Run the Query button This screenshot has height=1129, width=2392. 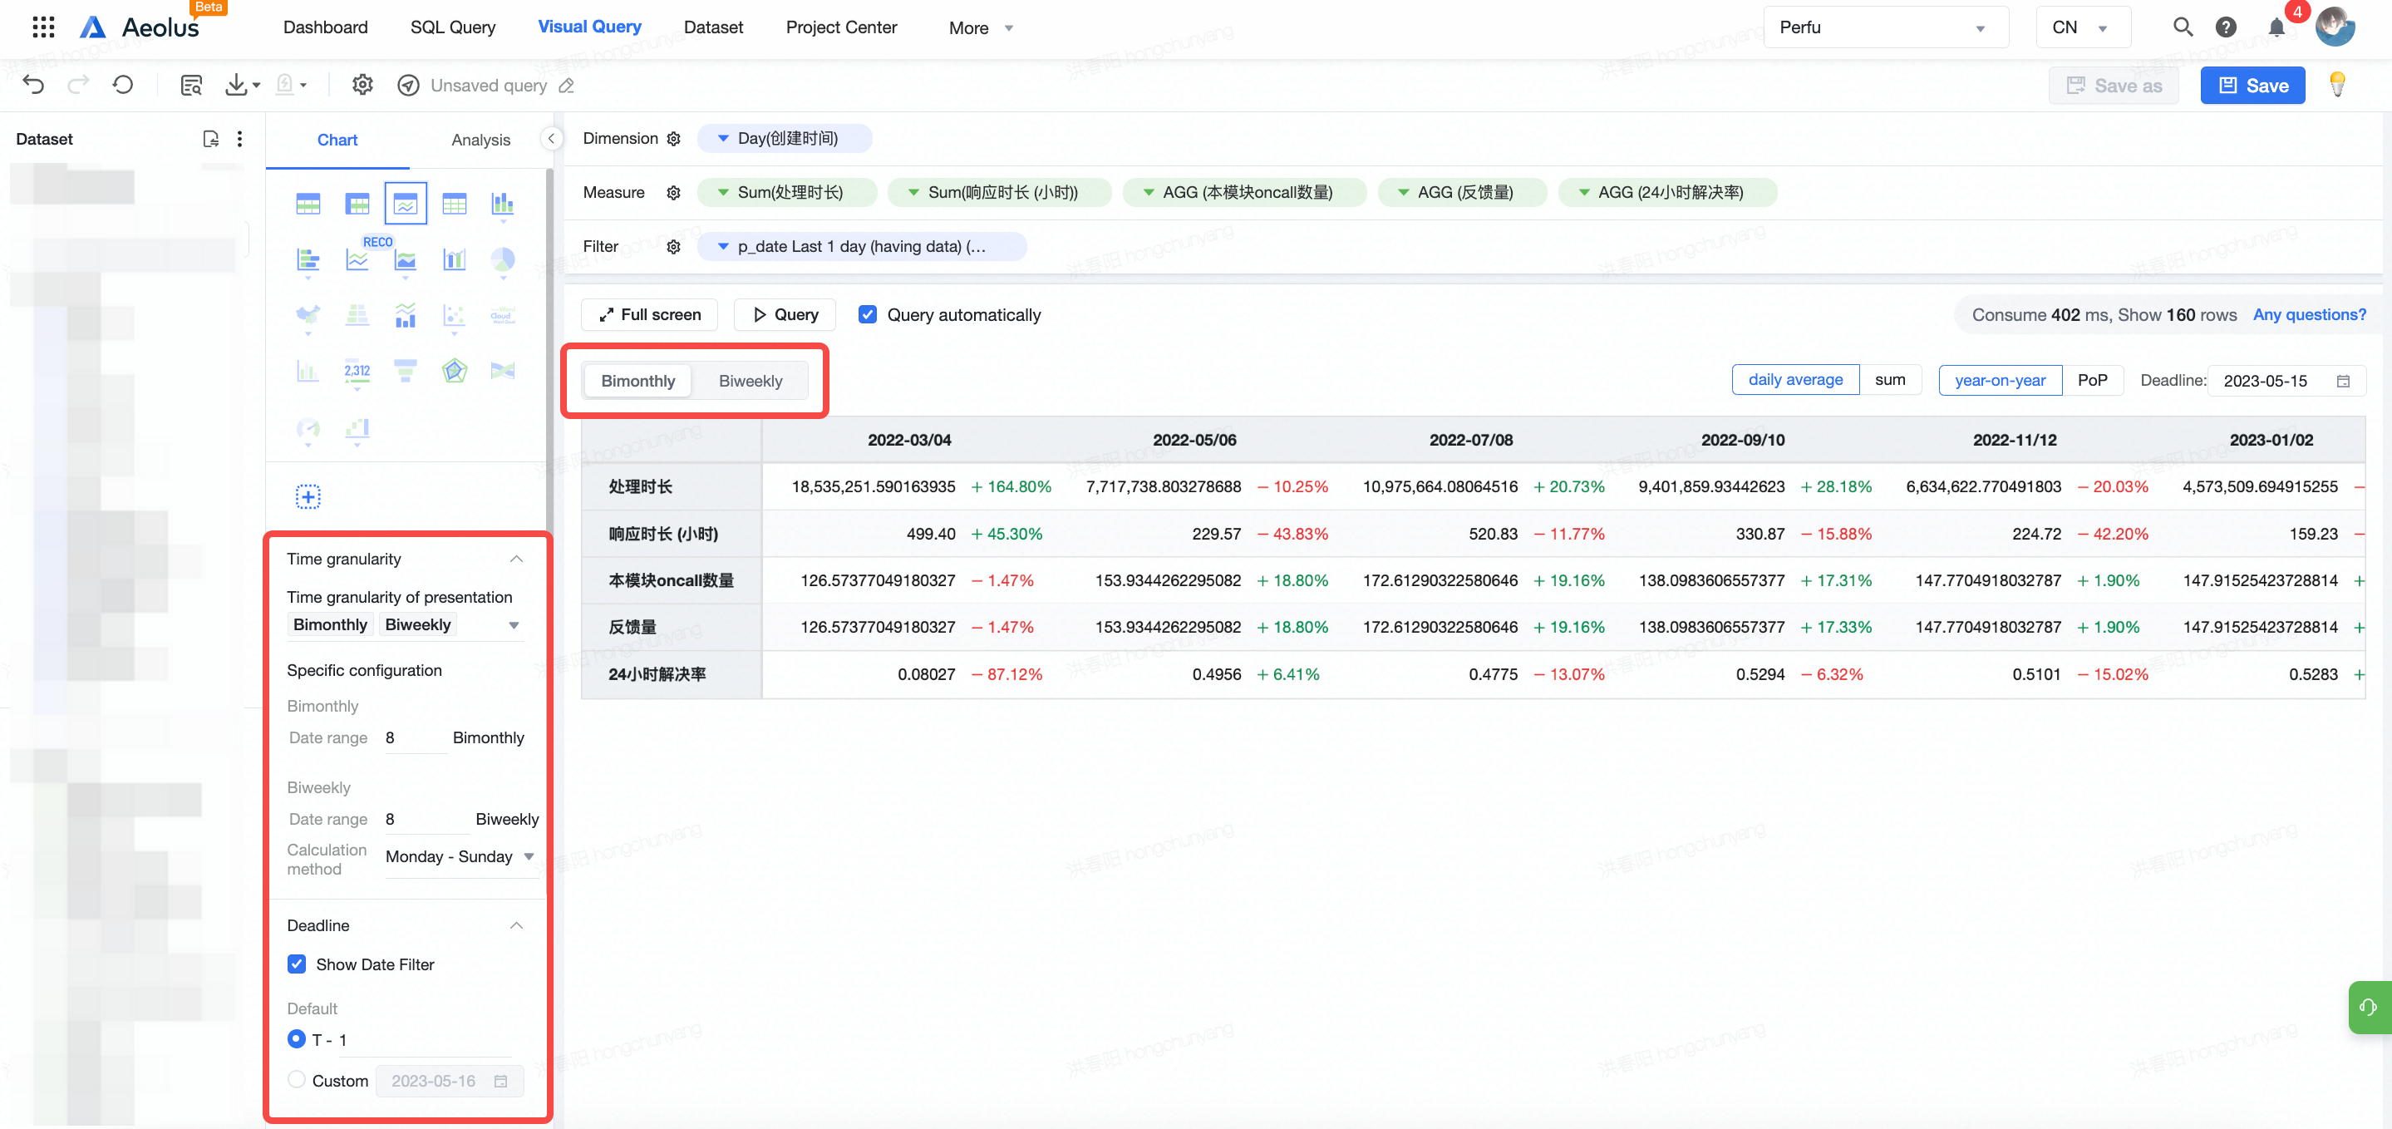coord(785,314)
